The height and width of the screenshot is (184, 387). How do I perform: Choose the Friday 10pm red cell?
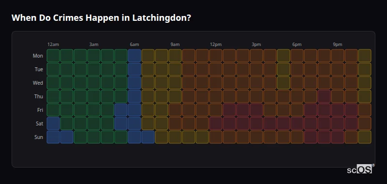[x=351, y=110]
